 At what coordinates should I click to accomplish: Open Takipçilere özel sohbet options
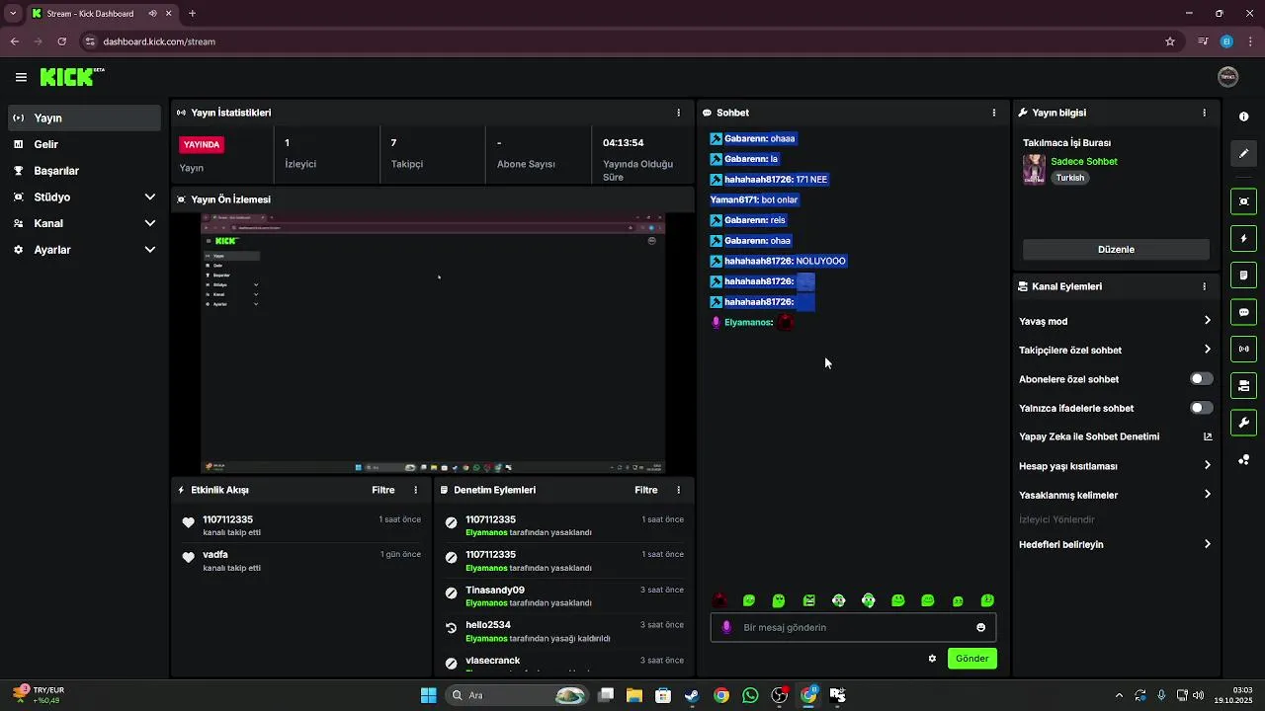tap(1116, 350)
